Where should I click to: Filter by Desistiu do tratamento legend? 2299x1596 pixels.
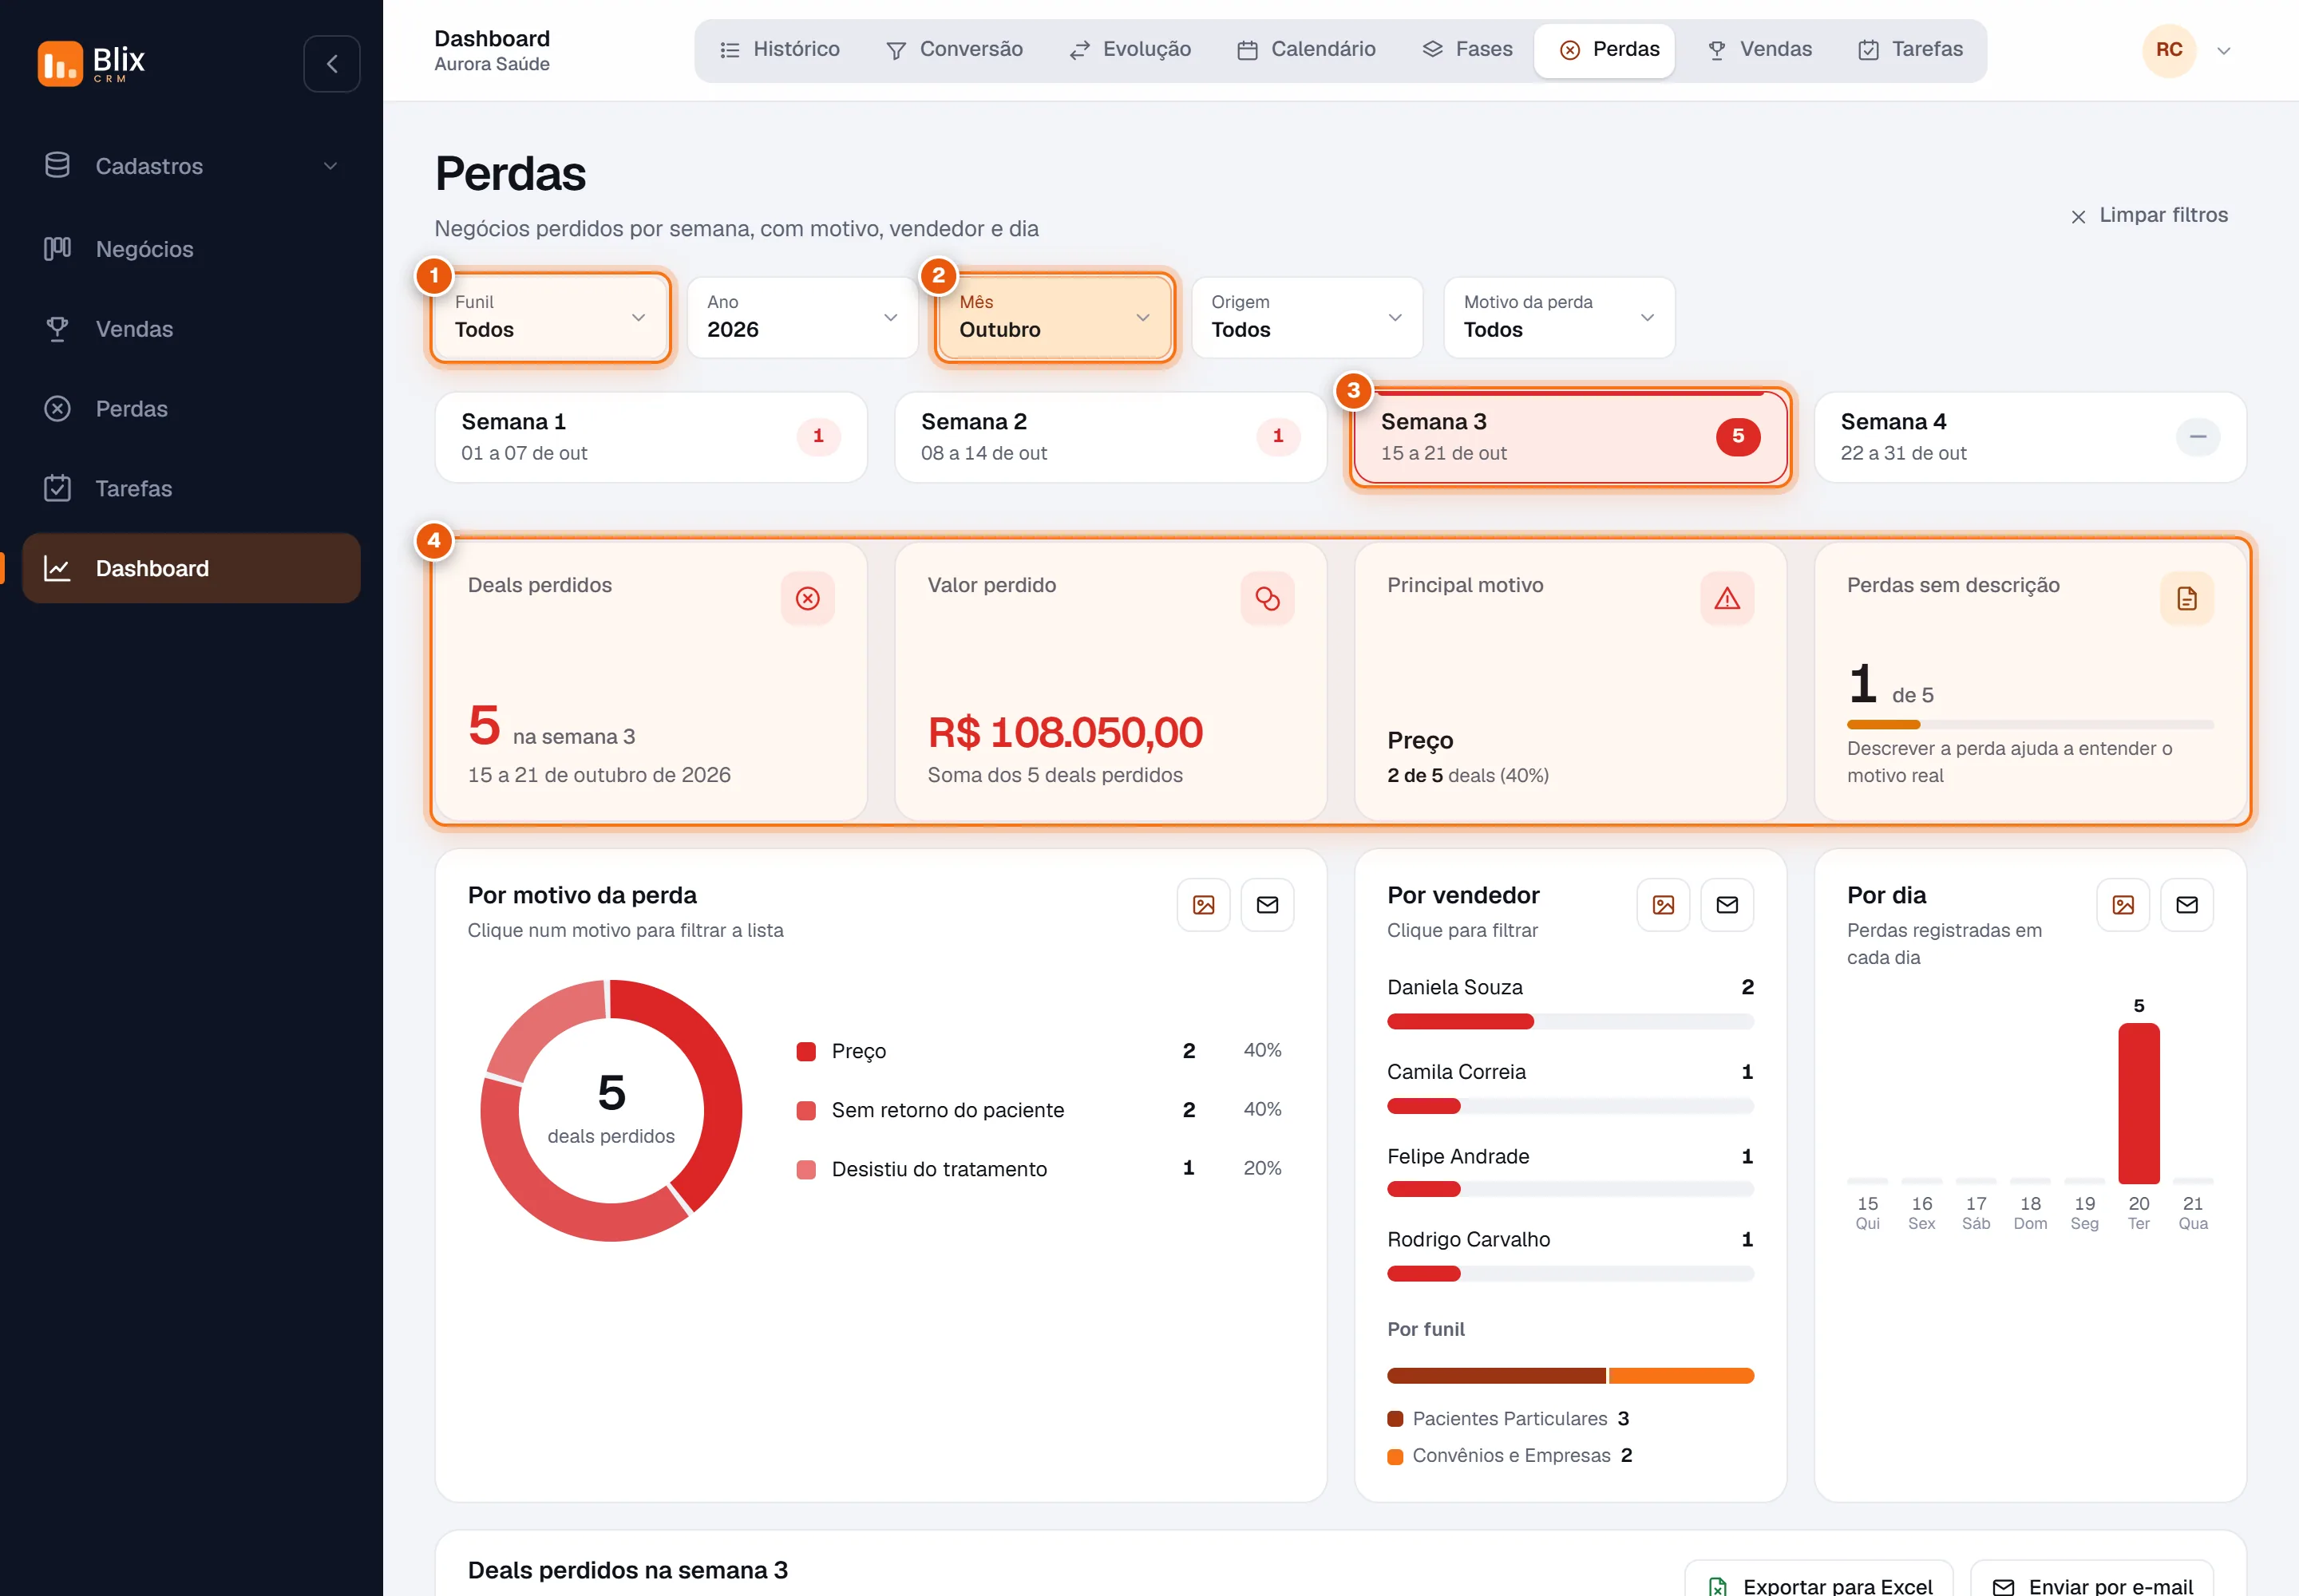[1039, 1169]
